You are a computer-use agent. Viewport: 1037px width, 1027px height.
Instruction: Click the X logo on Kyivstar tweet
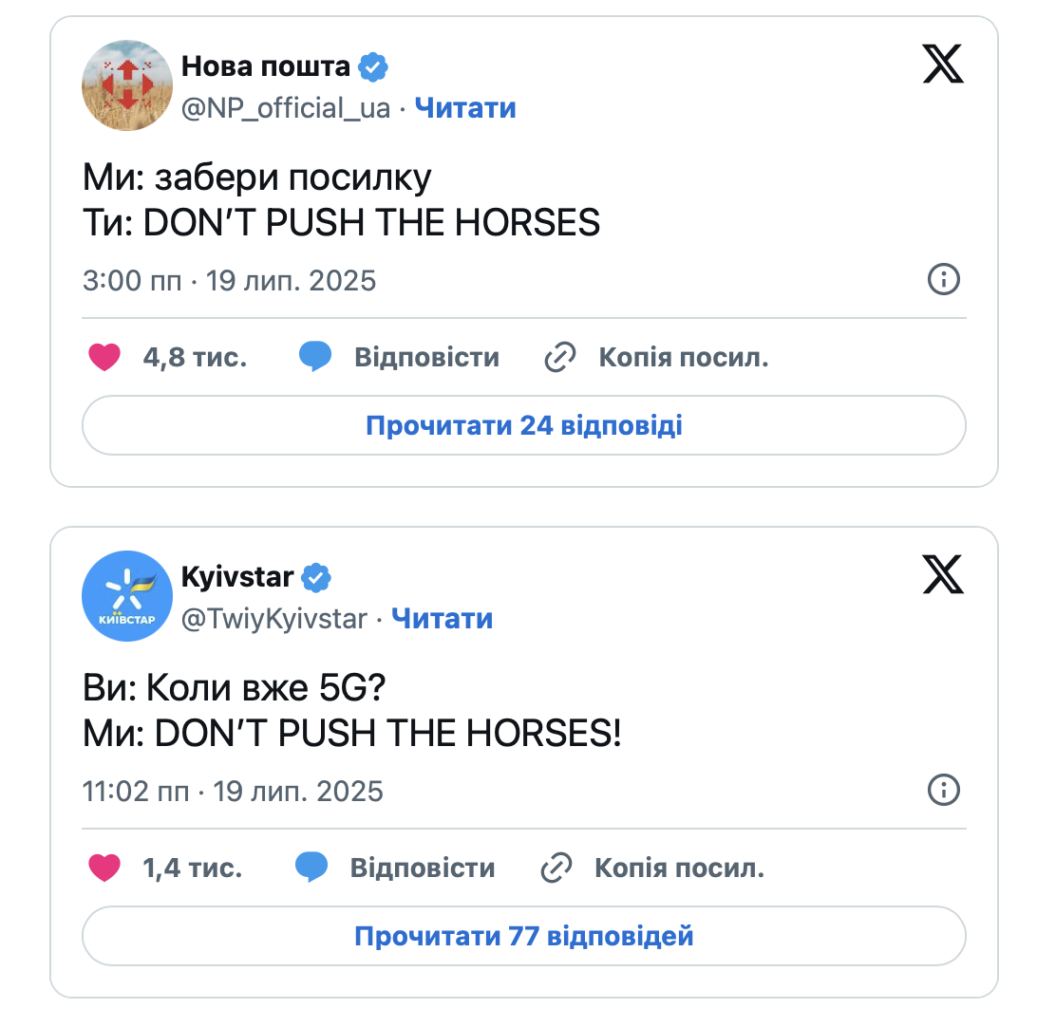(942, 573)
